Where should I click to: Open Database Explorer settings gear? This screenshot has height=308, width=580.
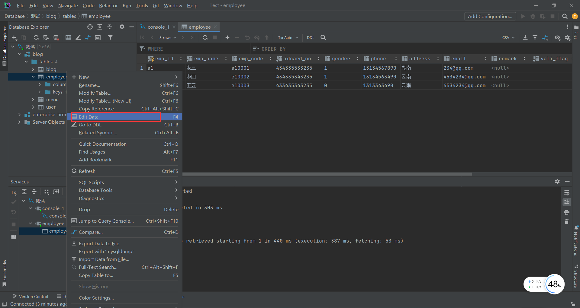pyautogui.click(x=122, y=27)
